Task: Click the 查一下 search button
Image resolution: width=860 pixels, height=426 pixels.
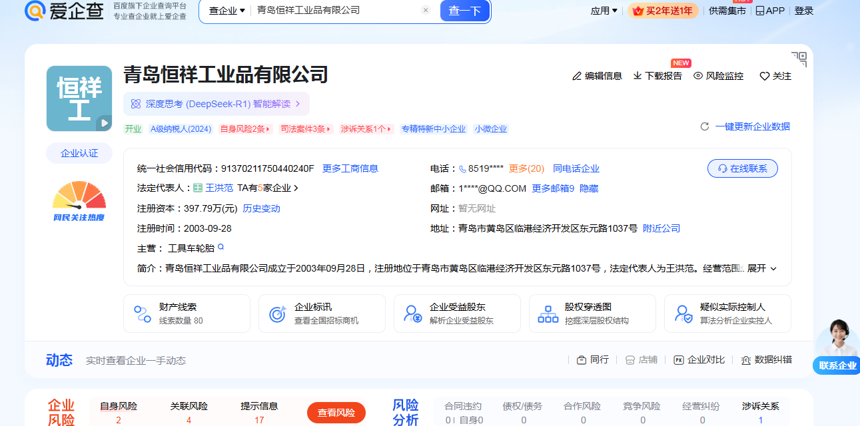Action: [x=465, y=11]
